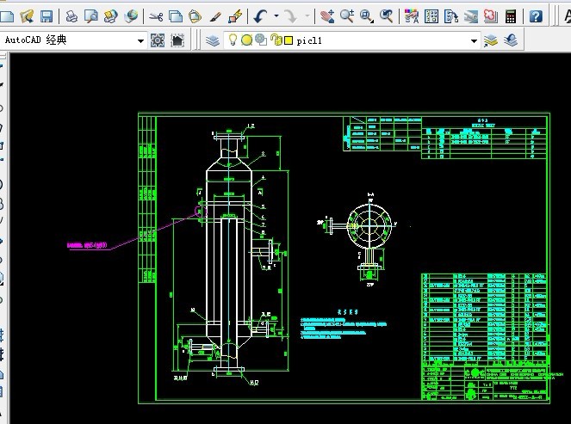The width and height of the screenshot is (571, 424).
Task: Select the Zoom Window tool
Action: (366, 16)
